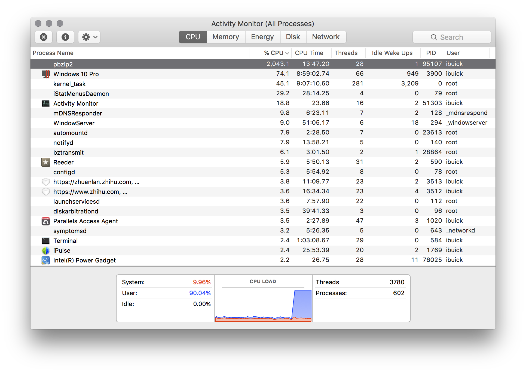Image resolution: width=526 pixels, height=373 pixels.
Task: Click the Idle 0.00% value
Action: pyautogui.click(x=202, y=304)
